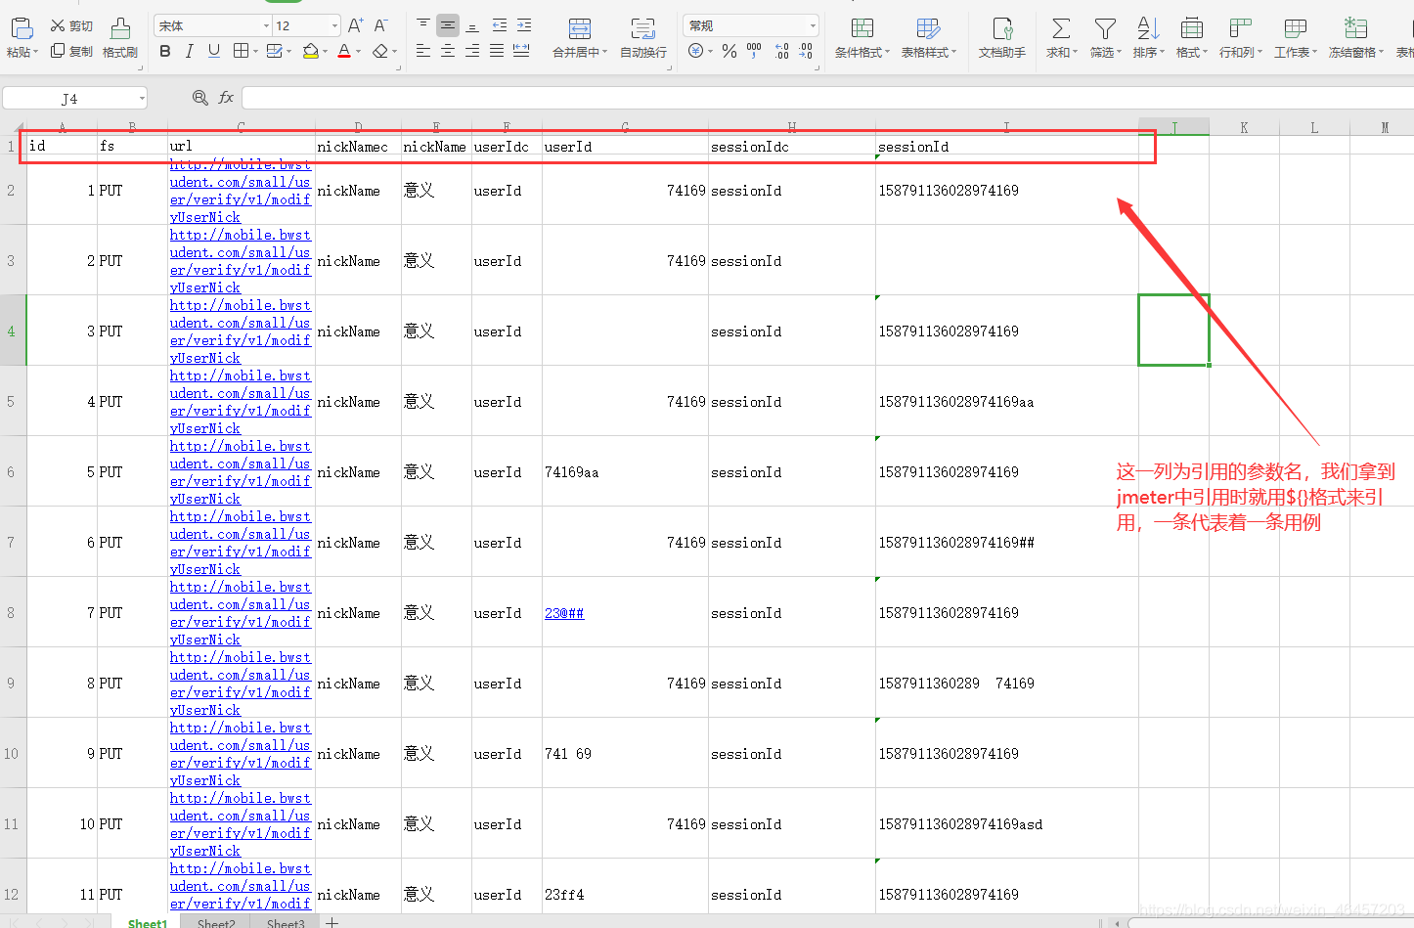Image resolution: width=1414 pixels, height=928 pixels.
Task: Increase font size with the A+ icon
Action: [x=356, y=25]
